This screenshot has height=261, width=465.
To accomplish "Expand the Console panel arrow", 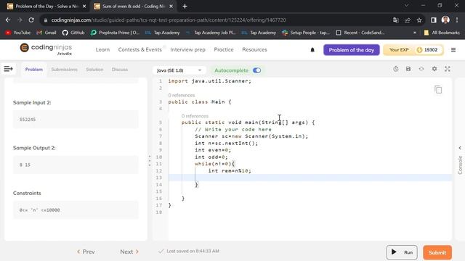I will 460,148.
